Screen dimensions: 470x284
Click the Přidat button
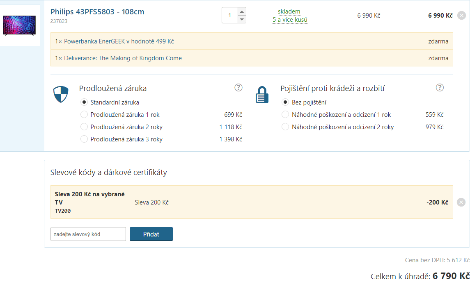point(151,234)
